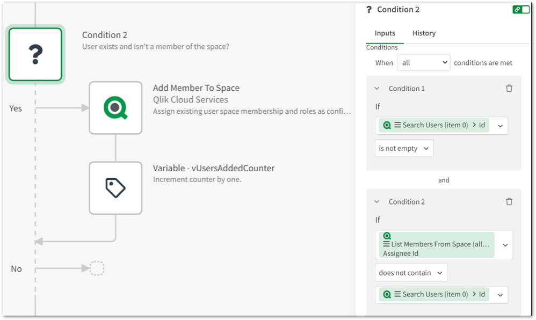536x320 pixels.
Task: Select the Variable vUsersAddedCounter tag block
Action: (x=115, y=188)
